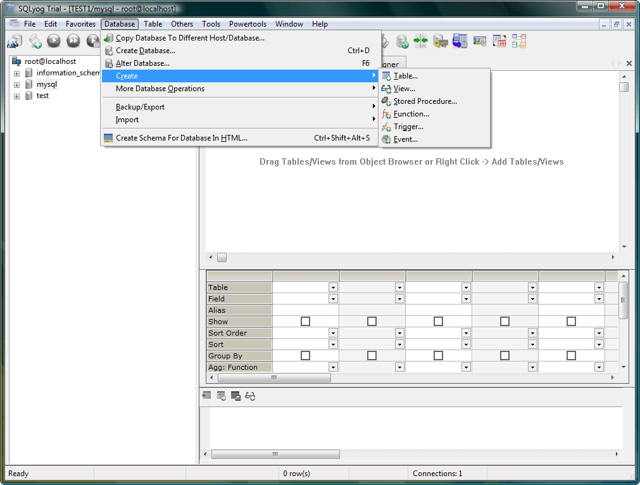The height and width of the screenshot is (485, 640).
Task: Click the glasses create view icon below grid
Action: (250, 396)
